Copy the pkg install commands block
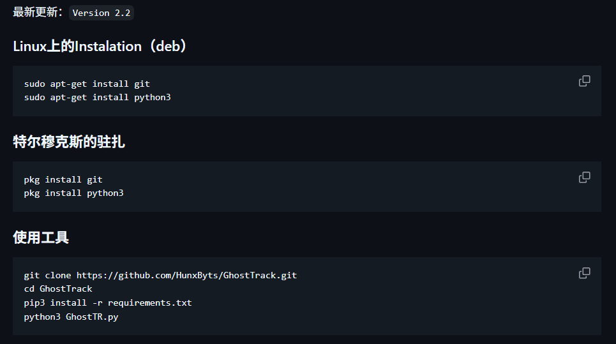Image resolution: width=616 pixels, height=344 pixels. click(584, 177)
